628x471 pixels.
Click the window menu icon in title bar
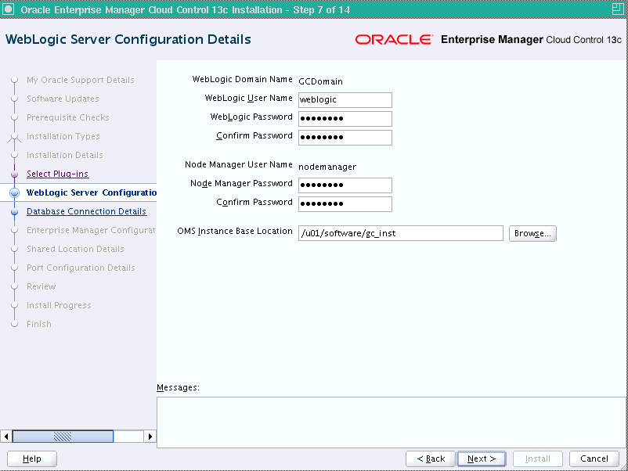pyautogui.click(x=8, y=9)
